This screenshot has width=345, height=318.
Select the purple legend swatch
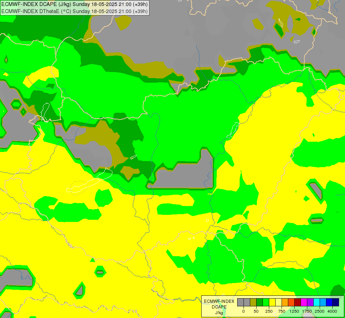310,302
